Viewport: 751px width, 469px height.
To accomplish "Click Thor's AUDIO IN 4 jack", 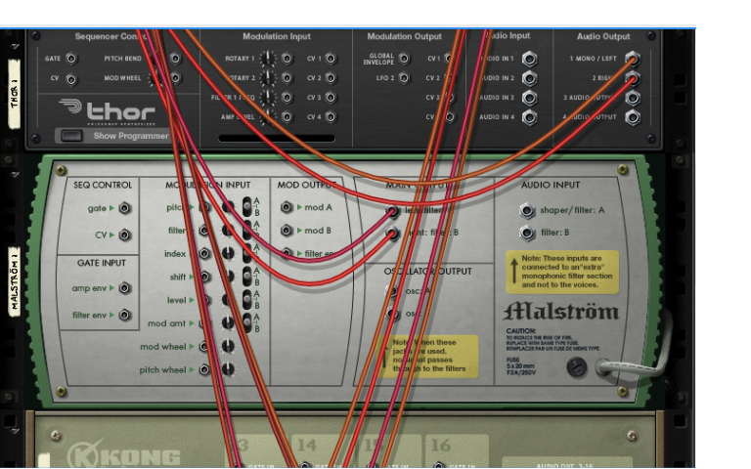I will click(x=529, y=117).
